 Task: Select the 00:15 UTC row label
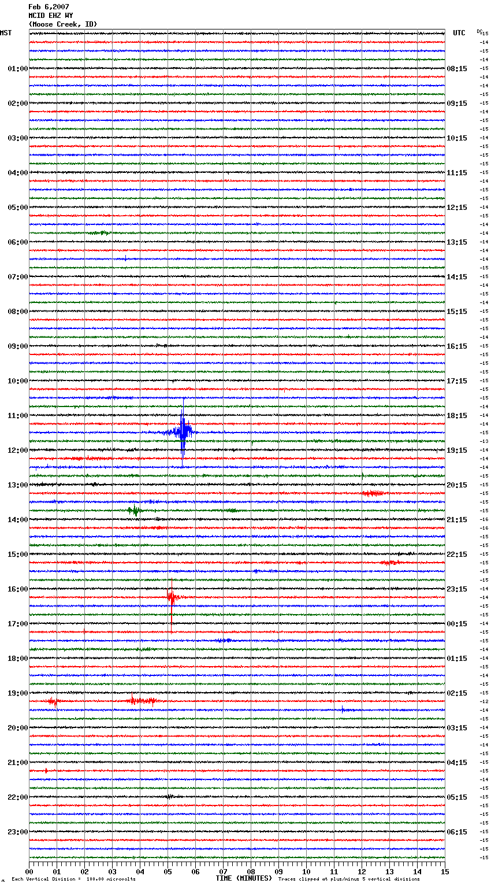click(457, 624)
